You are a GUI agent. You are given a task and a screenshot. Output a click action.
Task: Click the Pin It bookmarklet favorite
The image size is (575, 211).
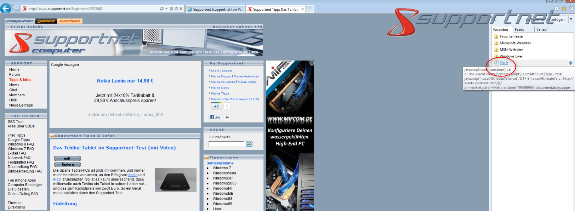503,63
